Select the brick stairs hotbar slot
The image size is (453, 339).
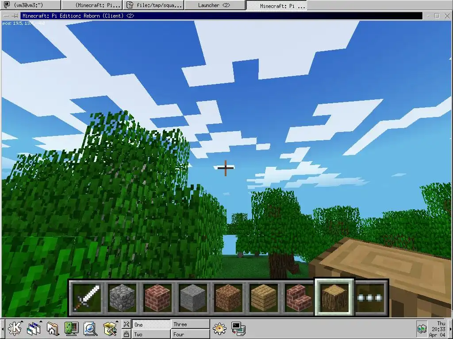pyautogui.click(x=299, y=298)
